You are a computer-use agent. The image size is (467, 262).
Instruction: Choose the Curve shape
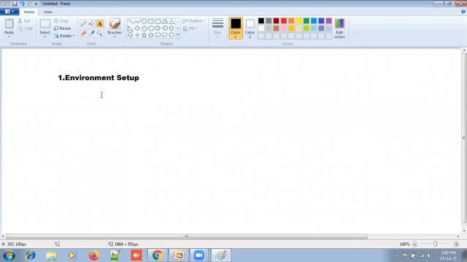coord(137,21)
